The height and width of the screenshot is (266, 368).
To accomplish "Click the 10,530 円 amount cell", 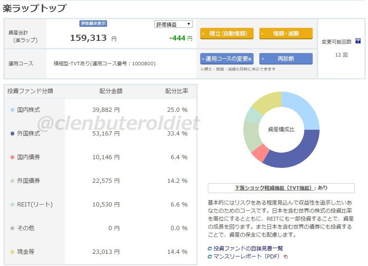I will click(x=106, y=205).
